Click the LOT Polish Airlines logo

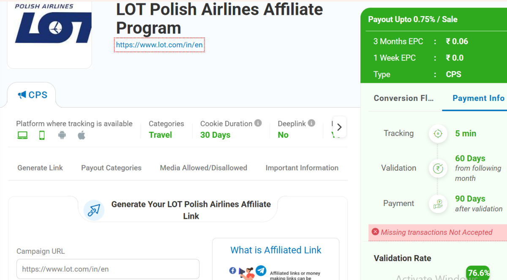[50, 30]
